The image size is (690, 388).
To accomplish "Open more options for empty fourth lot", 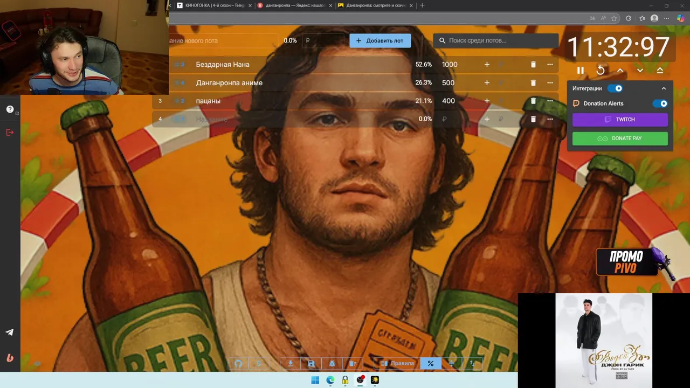I will 550,119.
